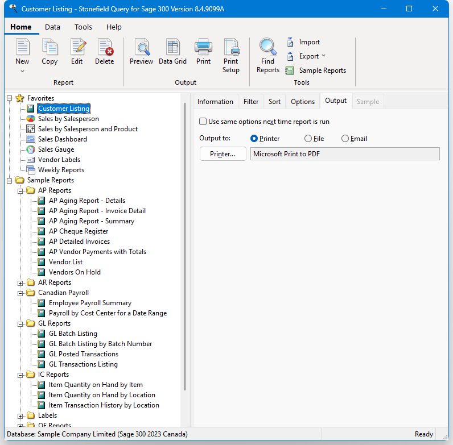Screen dimensions: 453x445
Task: Select Customer Listing in Favorites
Action: pyautogui.click(x=64, y=109)
